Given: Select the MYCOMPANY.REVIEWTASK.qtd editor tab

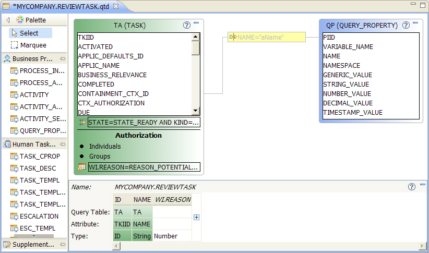Looking at the screenshot, I should point(59,6).
